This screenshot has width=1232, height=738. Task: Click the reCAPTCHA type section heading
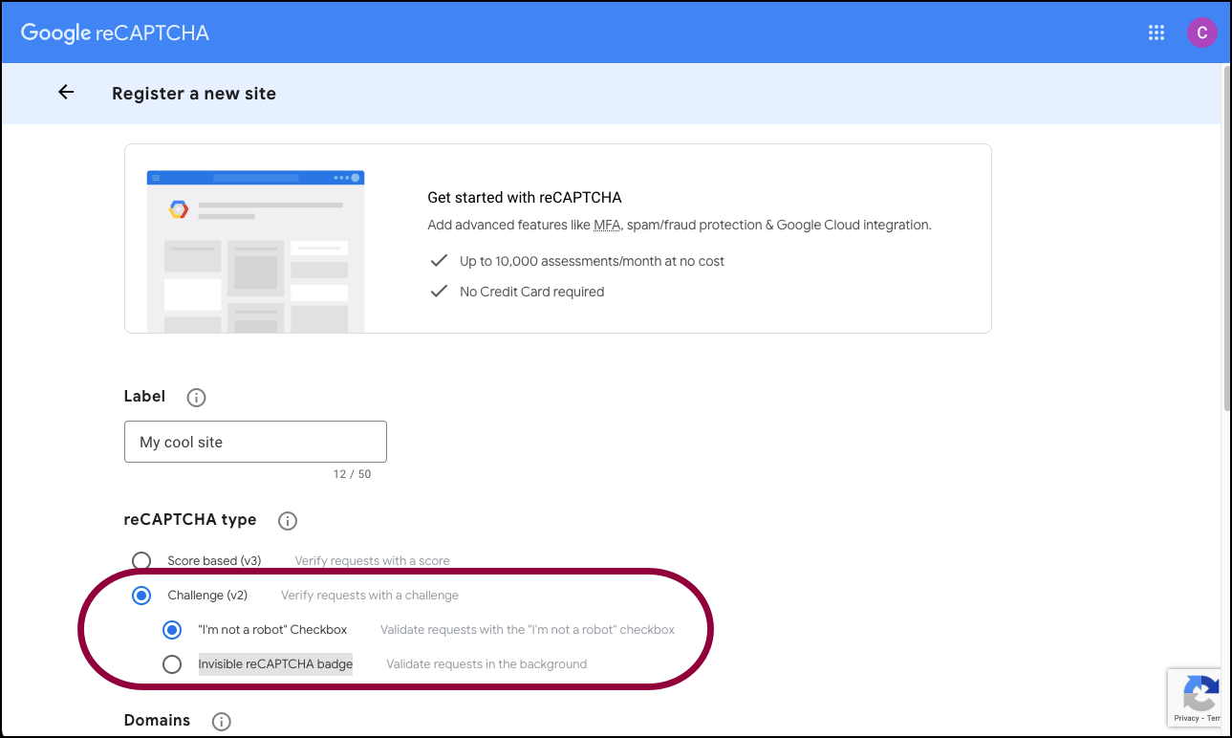click(190, 520)
